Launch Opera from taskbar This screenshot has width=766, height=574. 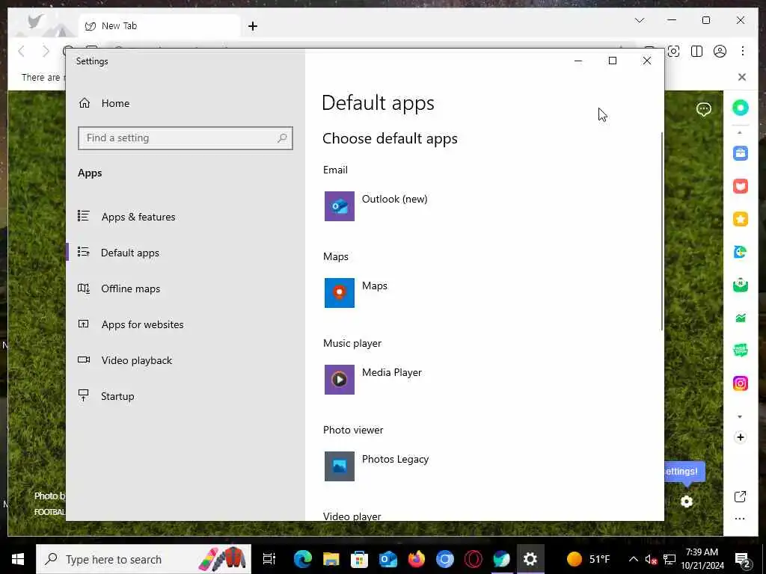(x=474, y=559)
